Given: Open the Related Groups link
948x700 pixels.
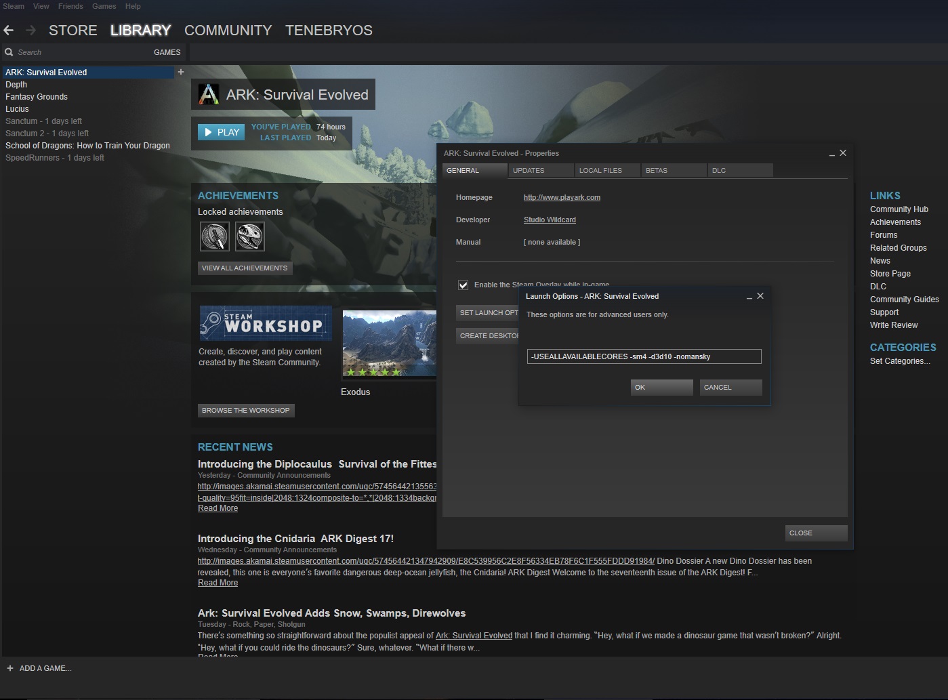Looking at the screenshot, I should click(x=899, y=248).
